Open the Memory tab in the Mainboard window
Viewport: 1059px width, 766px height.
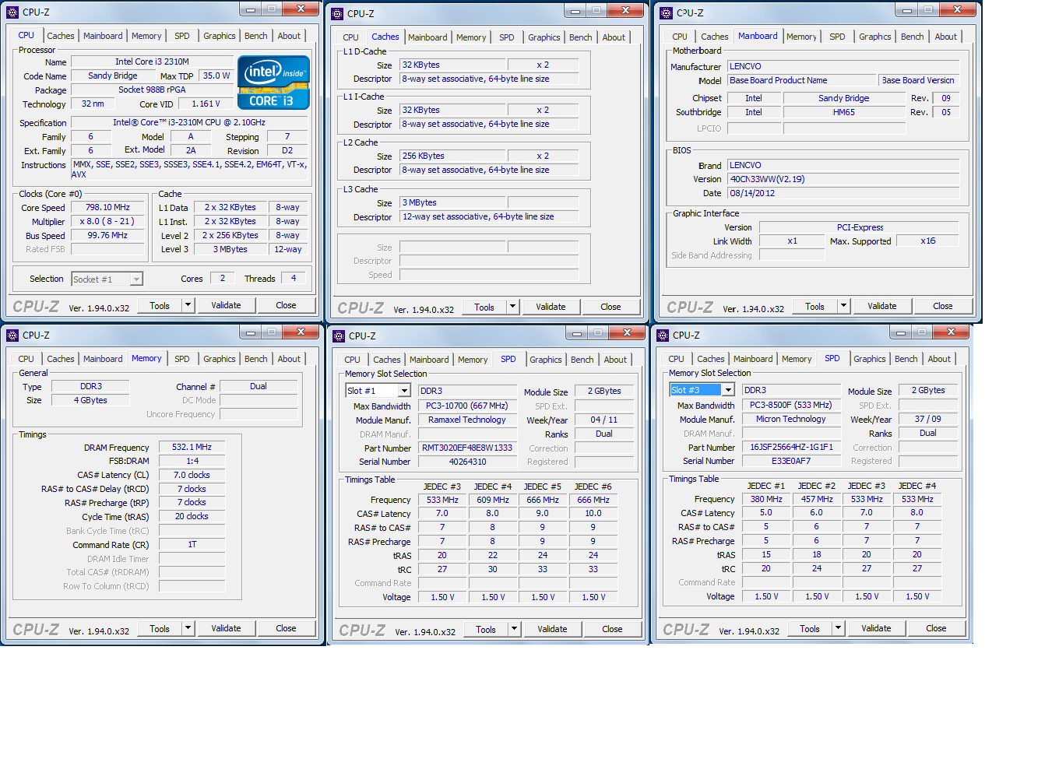801,37
